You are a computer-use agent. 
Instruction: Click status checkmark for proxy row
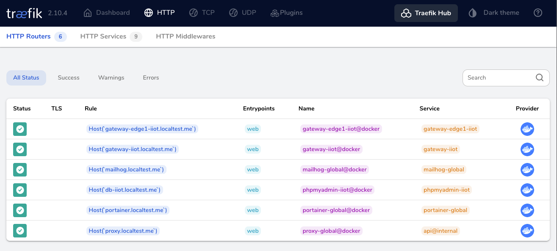pyautogui.click(x=20, y=231)
